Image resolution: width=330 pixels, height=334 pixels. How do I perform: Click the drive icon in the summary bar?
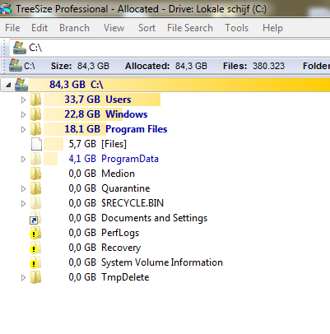coord(15,65)
